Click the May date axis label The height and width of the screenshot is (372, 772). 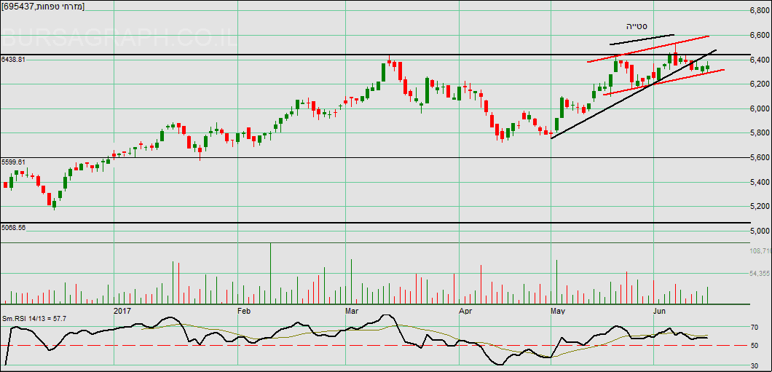click(x=558, y=311)
